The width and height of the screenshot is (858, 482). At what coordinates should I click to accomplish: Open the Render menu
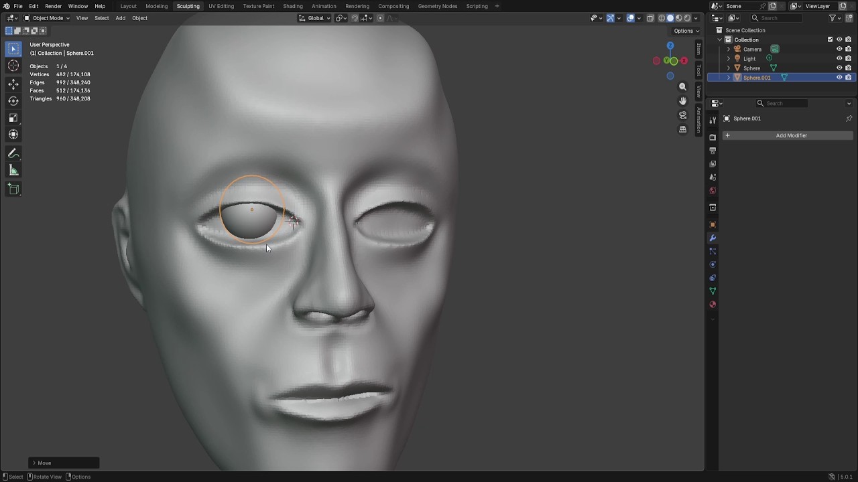point(53,6)
